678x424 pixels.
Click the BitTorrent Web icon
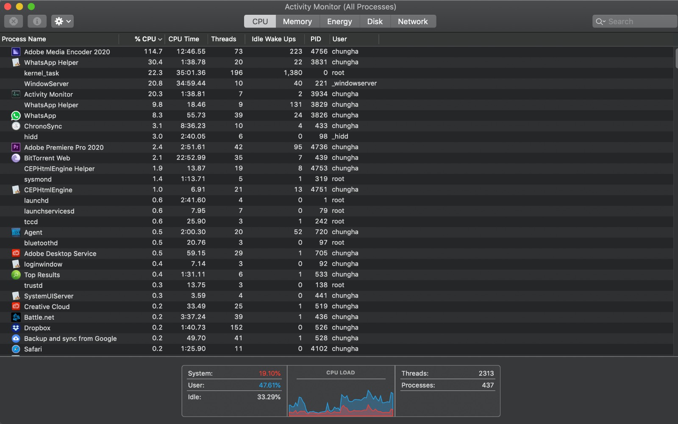pyautogui.click(x=16, y=158)
